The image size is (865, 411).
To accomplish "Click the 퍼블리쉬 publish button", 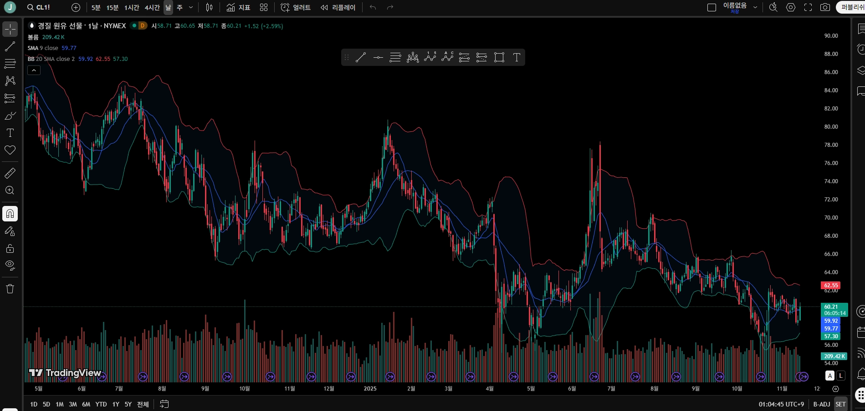I will [851, 7].
